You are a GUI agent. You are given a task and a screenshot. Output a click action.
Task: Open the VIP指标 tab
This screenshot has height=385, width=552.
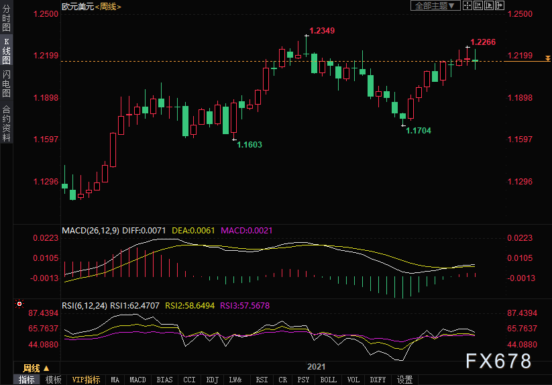click(x=86, y=380)
